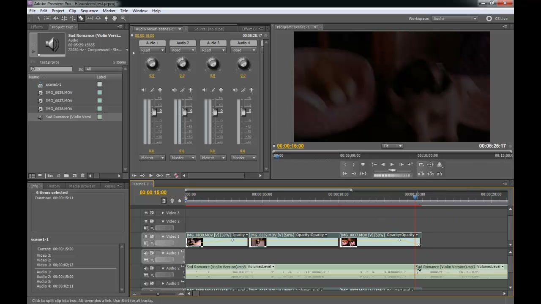Select the Slip tool
The height and width of the screenshot is (304, 541).
pyautogui.click(x=89, y=18)
